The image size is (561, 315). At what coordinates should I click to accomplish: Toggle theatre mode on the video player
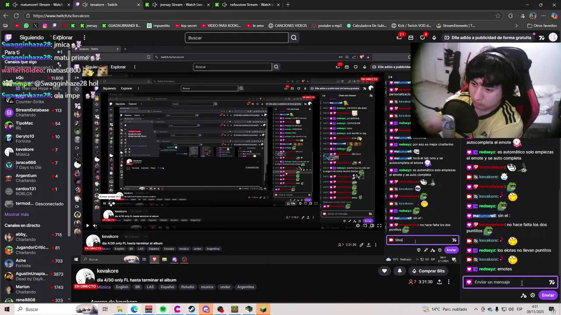(x=372, y=226)
